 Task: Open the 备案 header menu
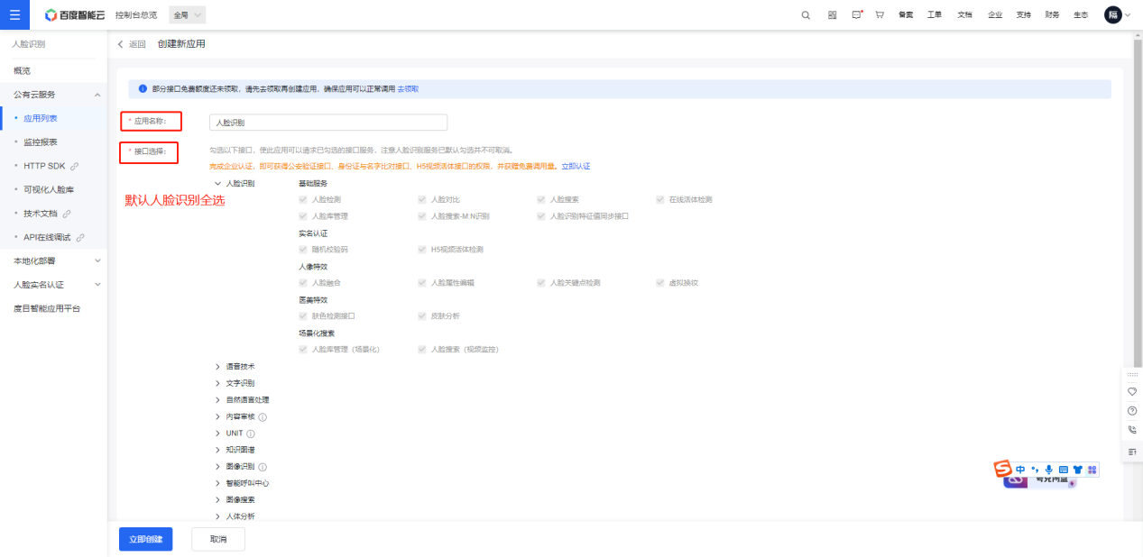tap(907, 14)
